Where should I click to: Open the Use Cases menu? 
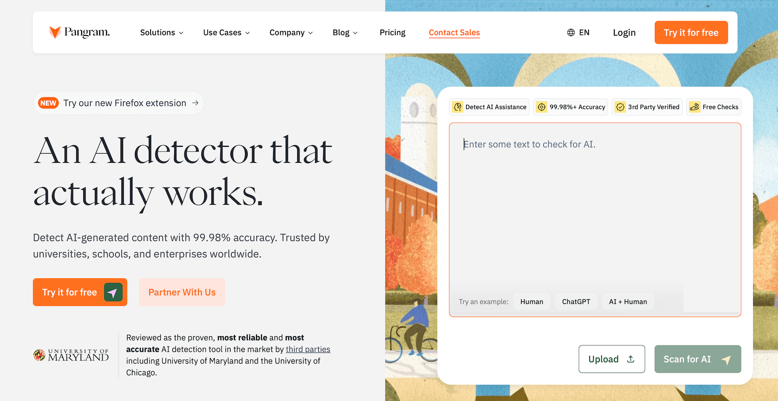pos(226,33)
